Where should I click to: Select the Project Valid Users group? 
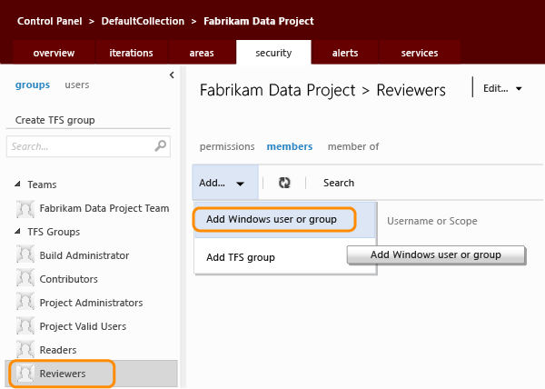coord(83,326)
